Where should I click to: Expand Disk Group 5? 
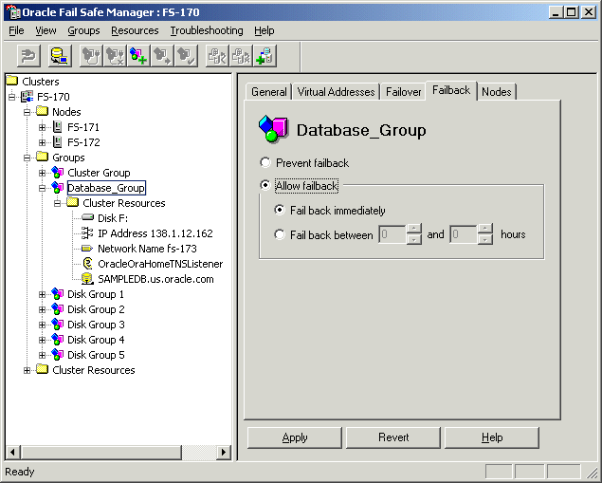coord(43,355)
